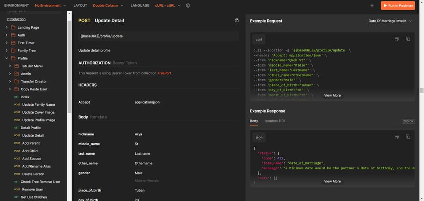Expand Tab Bar Menu subfolder chevron
Screen dimensions: 424x201
[x=10, y=66]
